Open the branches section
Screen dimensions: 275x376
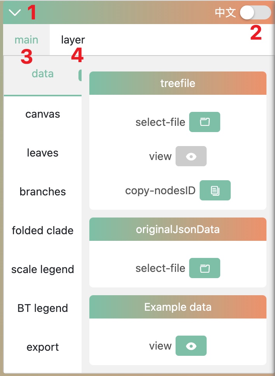(x=43, y=191)
